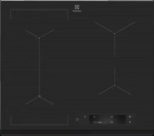The image size is (154, 136).
Task: Touch the top-left rectangular outlined area
Action: coord(39,14)
